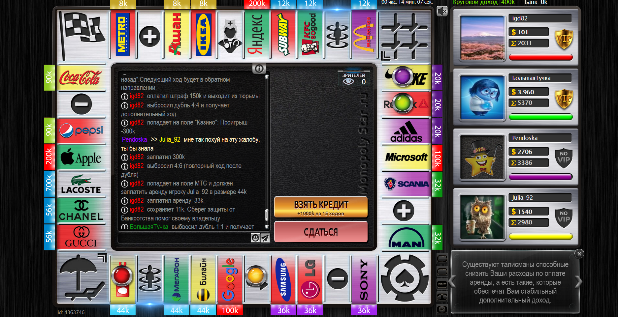618x317 pixels.
Task: Select the Sony property cell
Action: coord(364,279)
